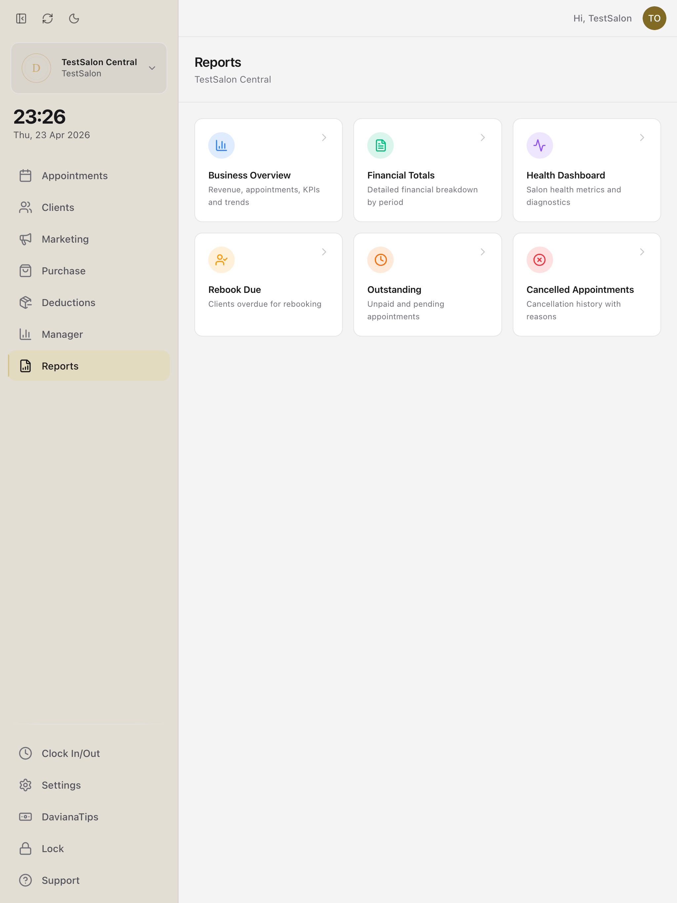The width and height of the screenshot is (677, 903).
Task: Click the 23:26 clock display
Action: pos(40,117)
